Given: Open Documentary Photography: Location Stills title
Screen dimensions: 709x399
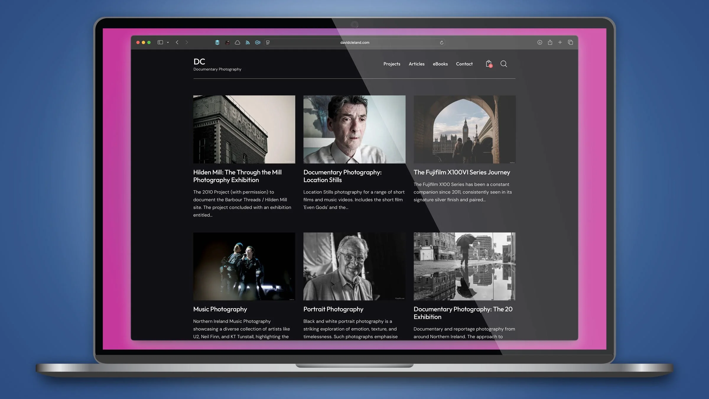Looking at the screenshot, I should click(x=342, y=176).
